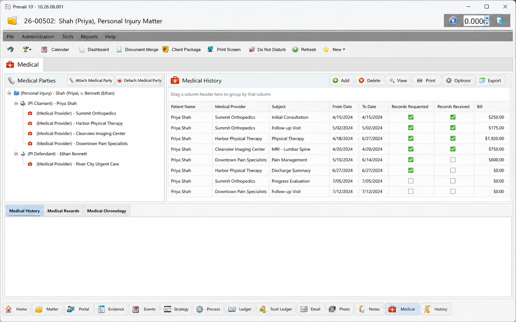The image size is (516, 322).
Task: Open the Matter section
Action: [48, 309]
